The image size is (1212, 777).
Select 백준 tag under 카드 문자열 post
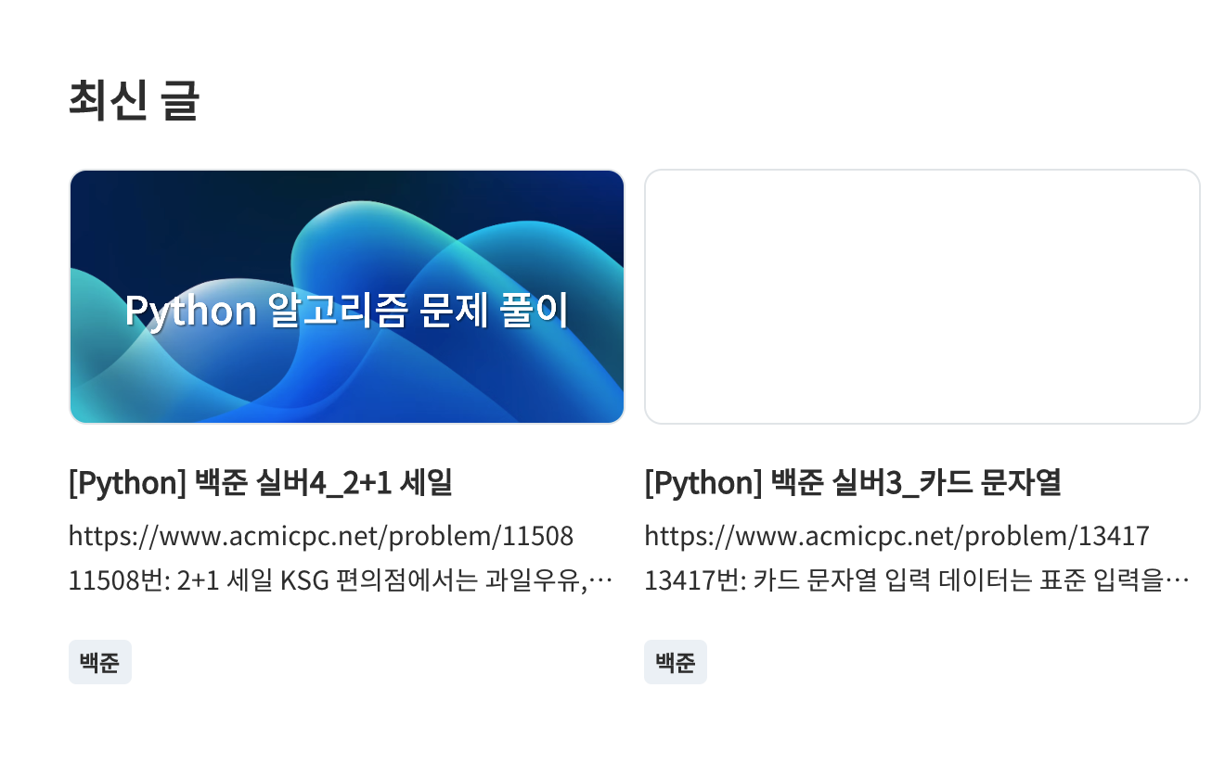tap(676, 662)
